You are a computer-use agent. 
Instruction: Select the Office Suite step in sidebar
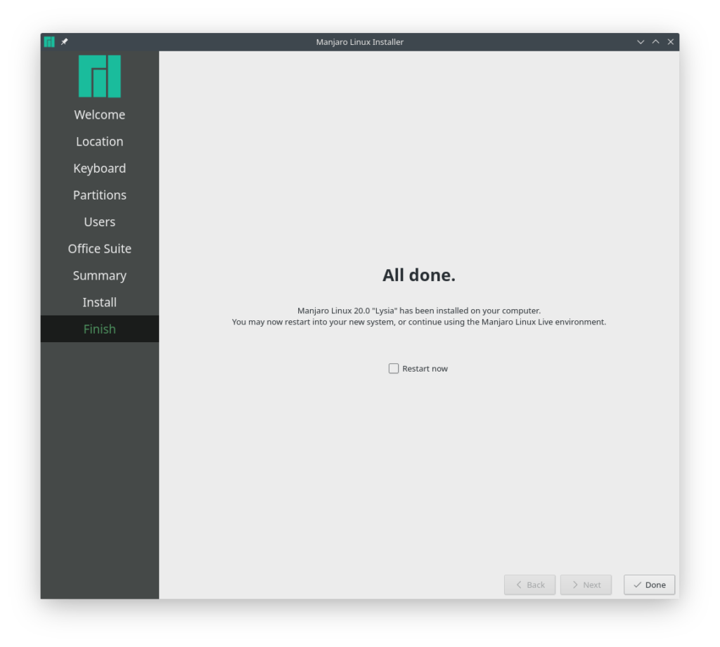tap(100, 249)
